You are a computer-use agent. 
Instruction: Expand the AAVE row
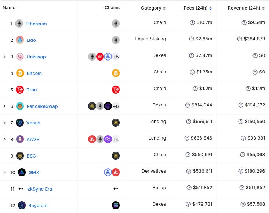click(4, 139)
